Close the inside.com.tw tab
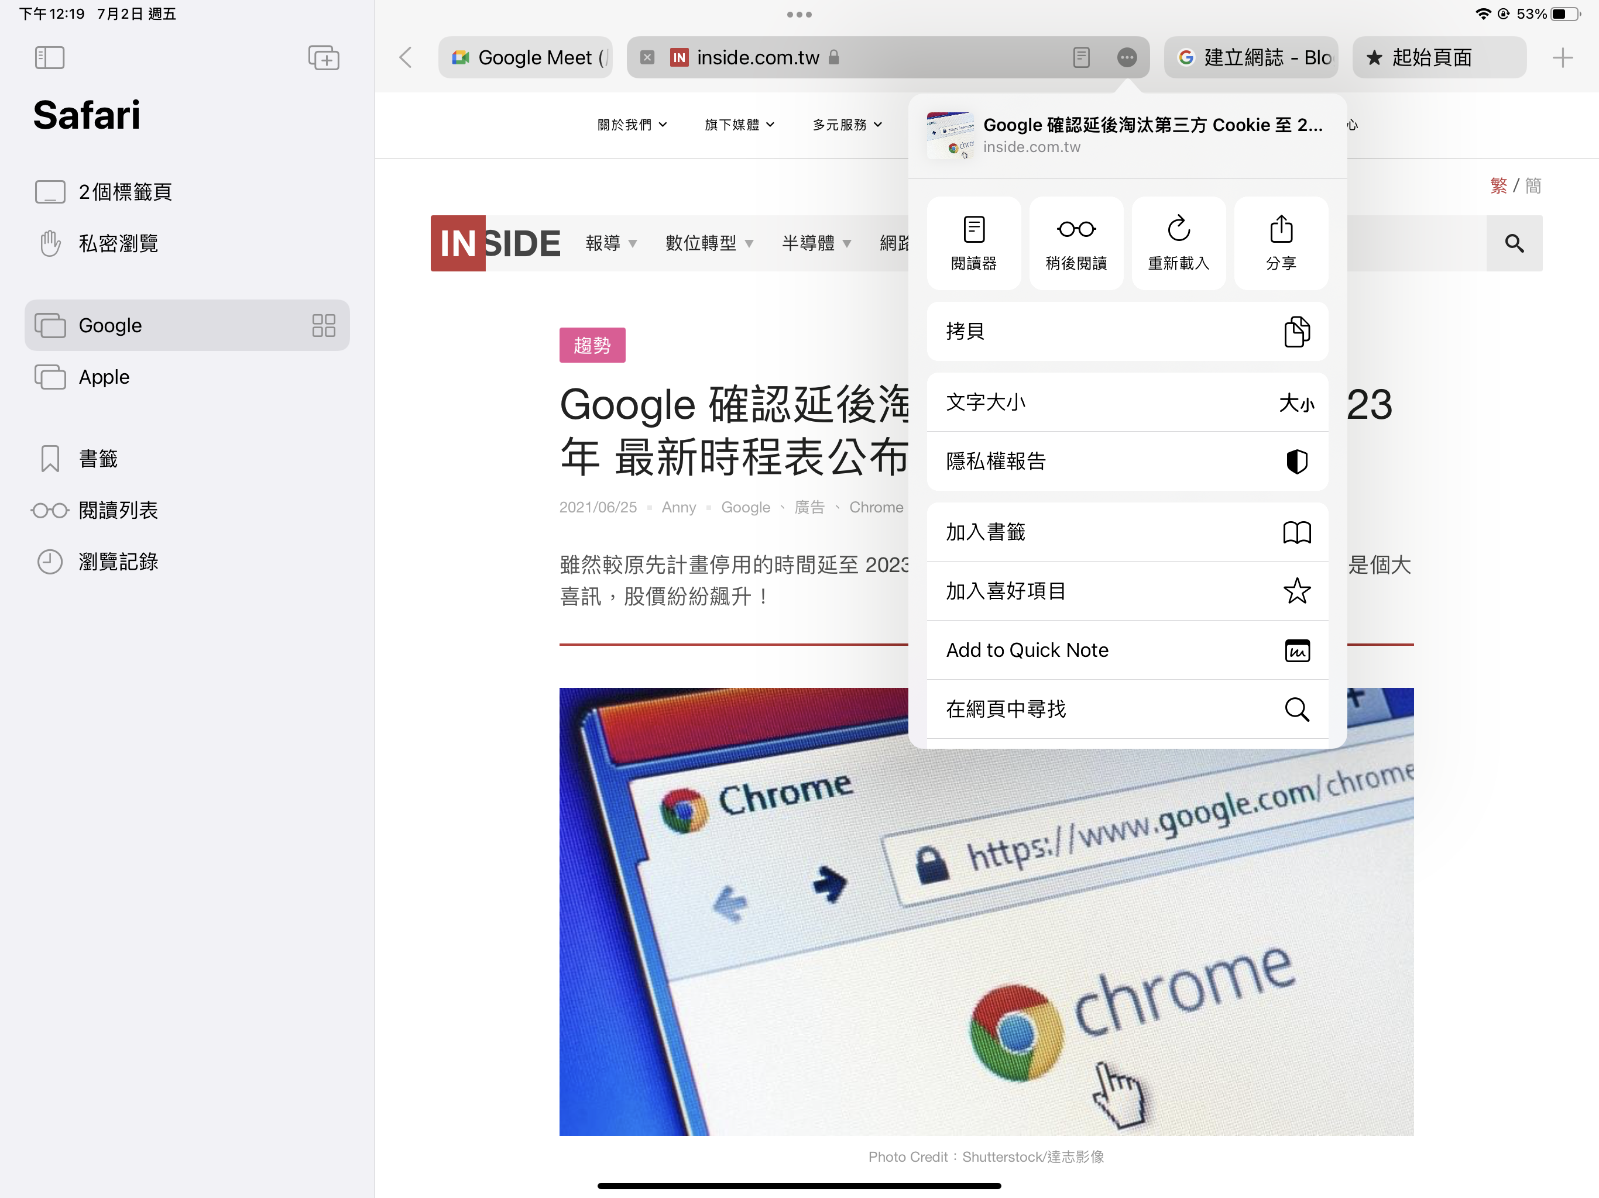The width and height of the screenshot is (1599, 1198). point(648,58)
